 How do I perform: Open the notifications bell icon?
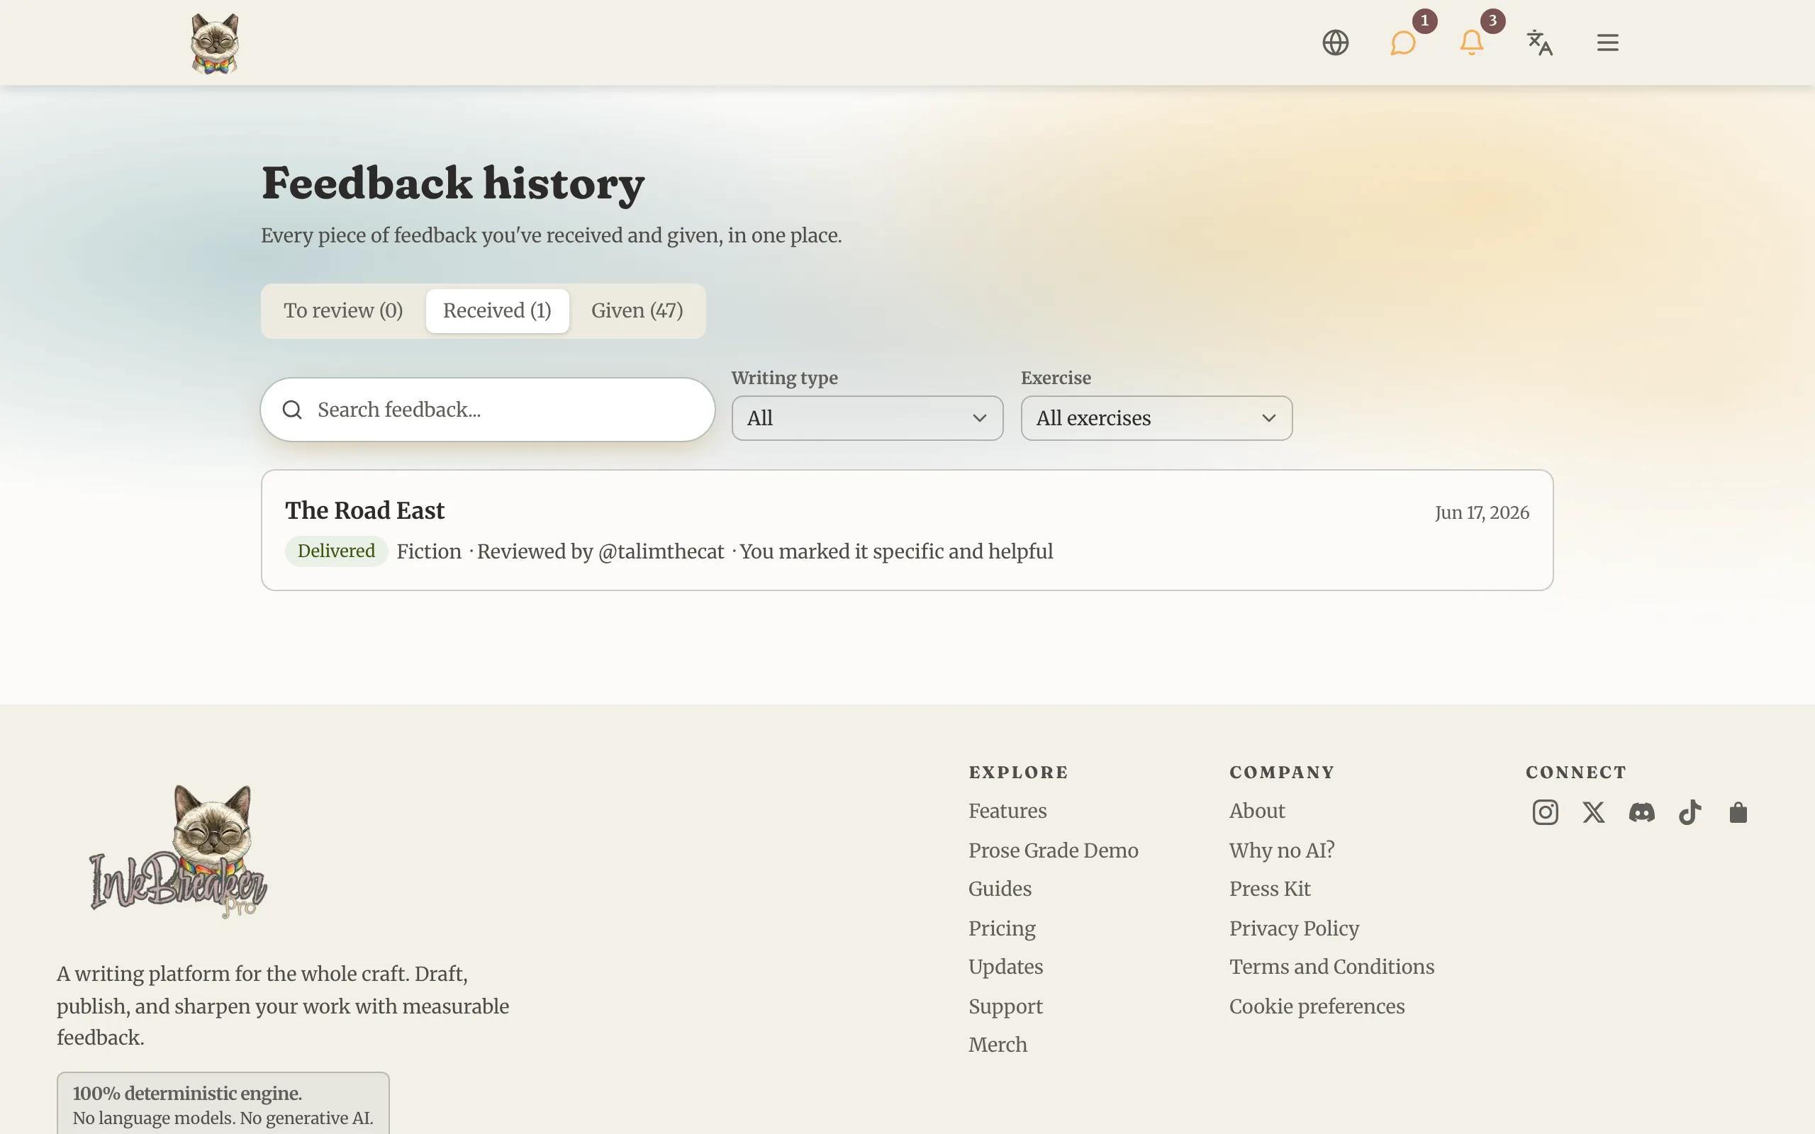[x=1472, y=43]
